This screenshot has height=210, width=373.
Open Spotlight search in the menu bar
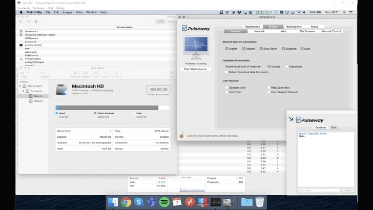(344, 12)
